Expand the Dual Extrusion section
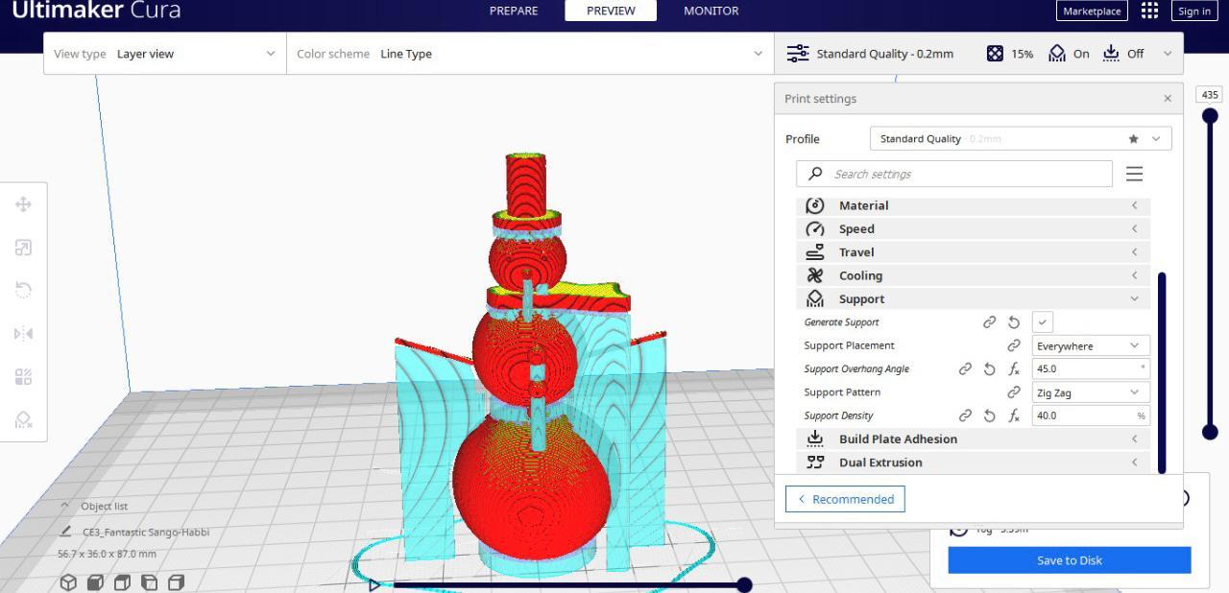This screenshot has width=1229, height=593. (973, 463)
